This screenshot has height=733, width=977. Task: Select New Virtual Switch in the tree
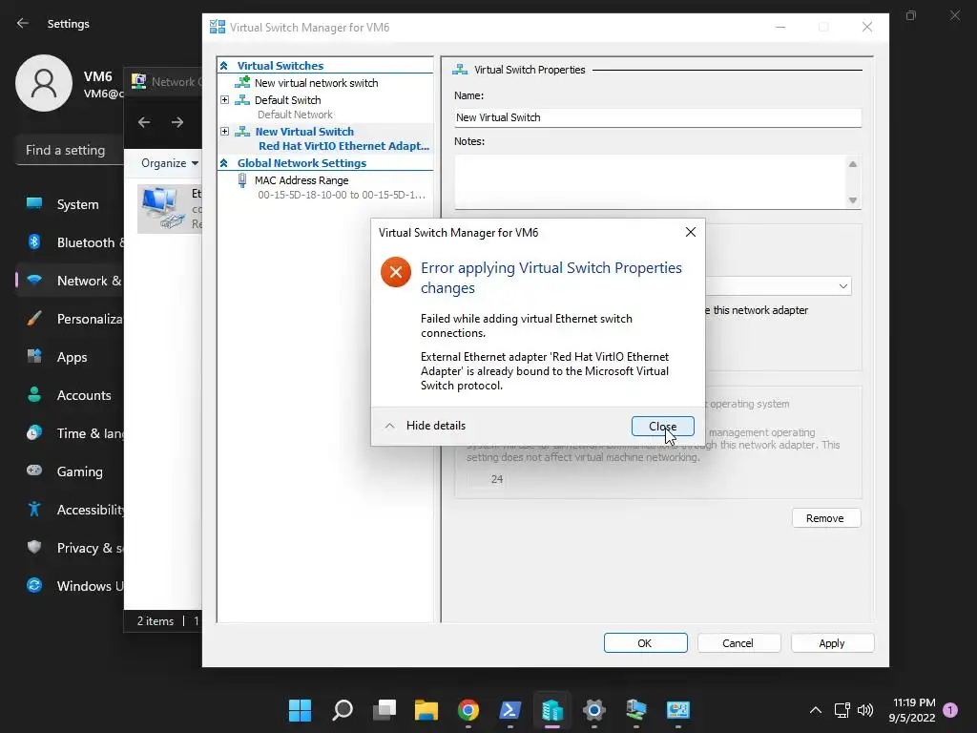tap(304, 132)
